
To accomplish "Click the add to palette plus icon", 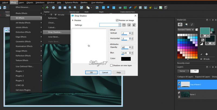I will [x=206, y=54].
